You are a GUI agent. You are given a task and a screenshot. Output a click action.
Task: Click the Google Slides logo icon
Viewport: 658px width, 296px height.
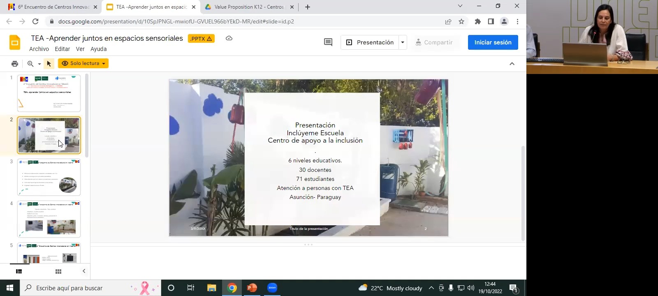tap(15, 42)
